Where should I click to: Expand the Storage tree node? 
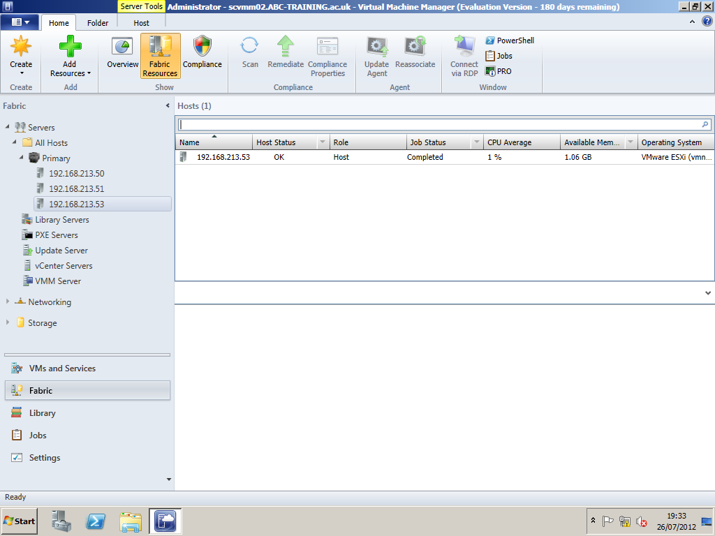coord(7,322)
